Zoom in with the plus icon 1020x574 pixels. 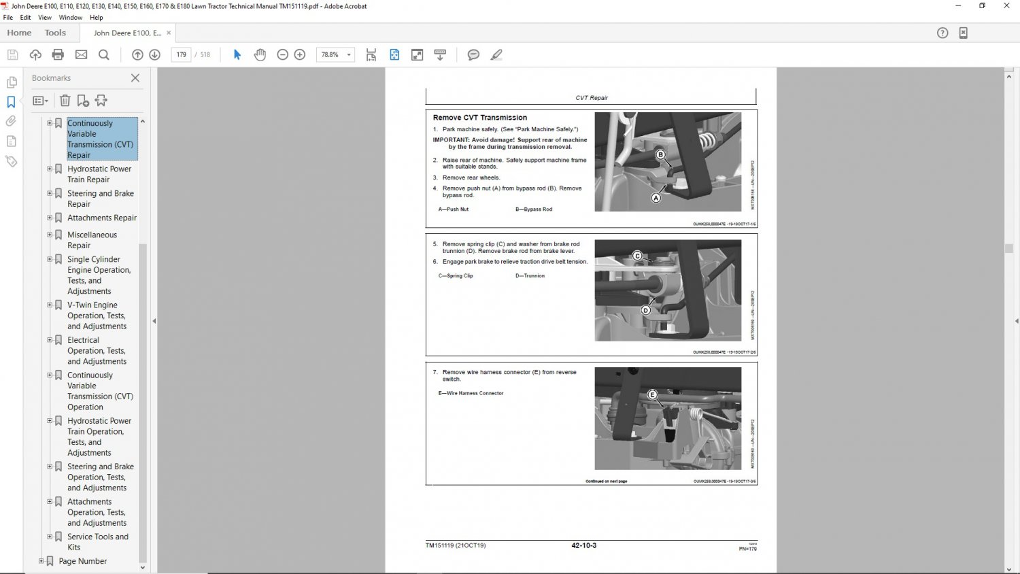pyautogui.click(x=300, y=55)
